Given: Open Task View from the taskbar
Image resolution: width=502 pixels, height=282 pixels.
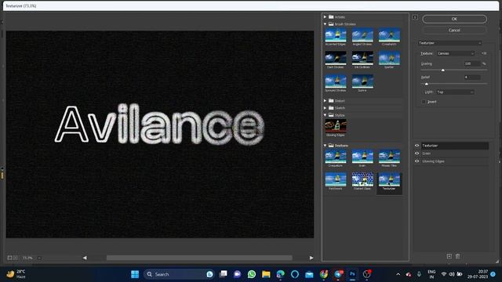Looking at the screenshot, I should tap(223, 274).
